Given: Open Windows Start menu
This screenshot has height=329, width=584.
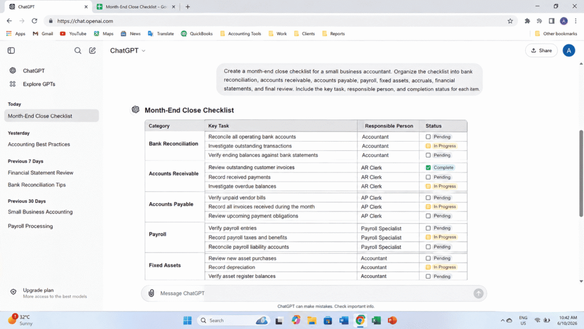Looking at the screenshot, I should [x=187, y=320].
